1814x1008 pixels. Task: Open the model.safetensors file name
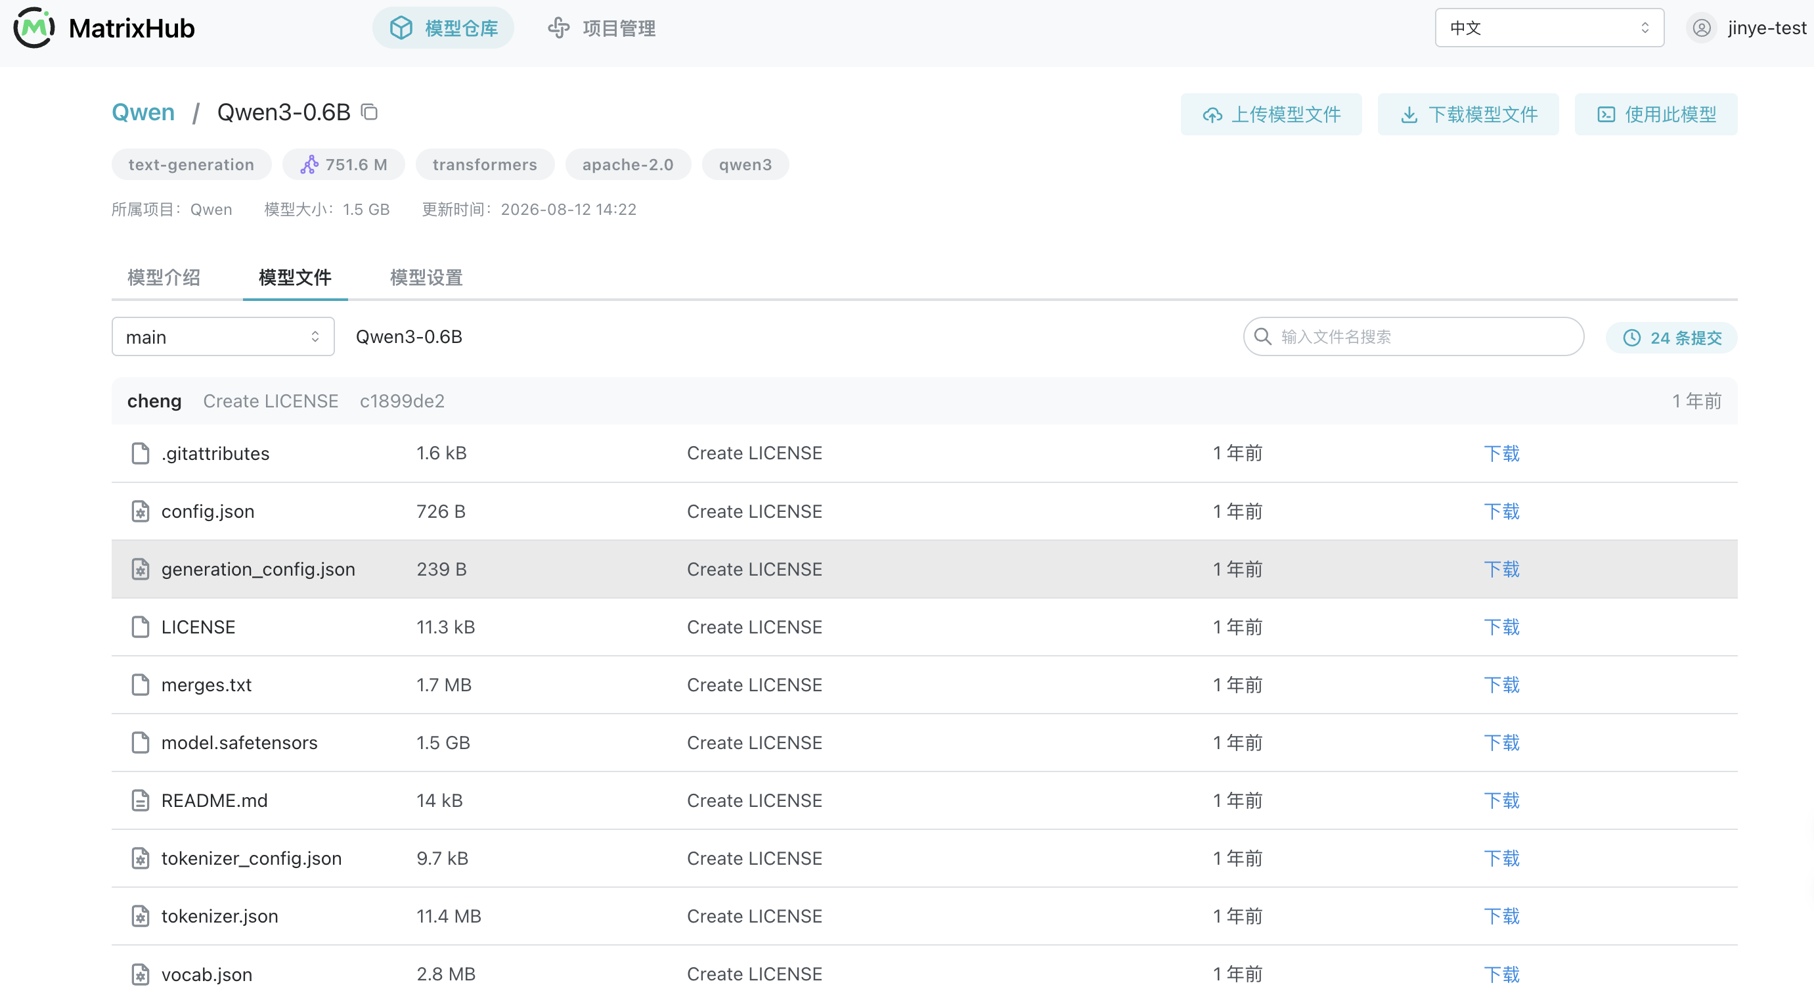point(240,742)
